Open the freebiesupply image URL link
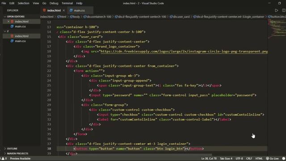 (x=184, y=51)
